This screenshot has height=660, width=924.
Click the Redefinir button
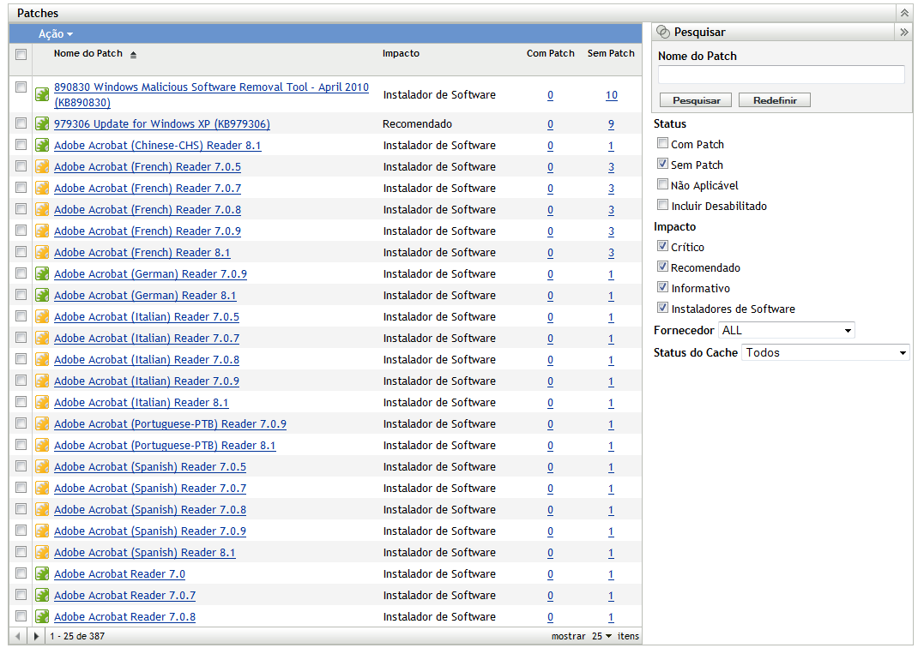(x=775, y=100)
